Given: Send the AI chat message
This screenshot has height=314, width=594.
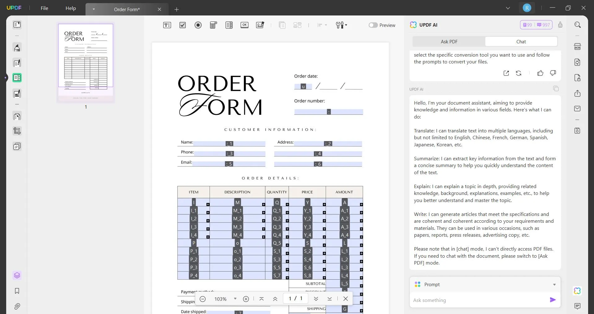Looking at the screenshot, I should 553,300.
